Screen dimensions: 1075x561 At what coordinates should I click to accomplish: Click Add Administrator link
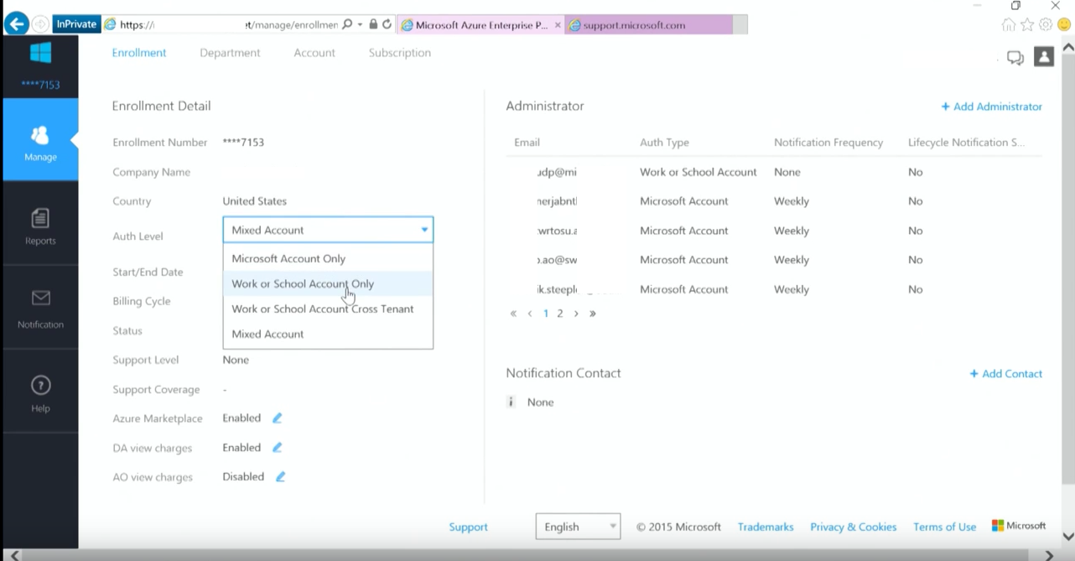(991, 106)
